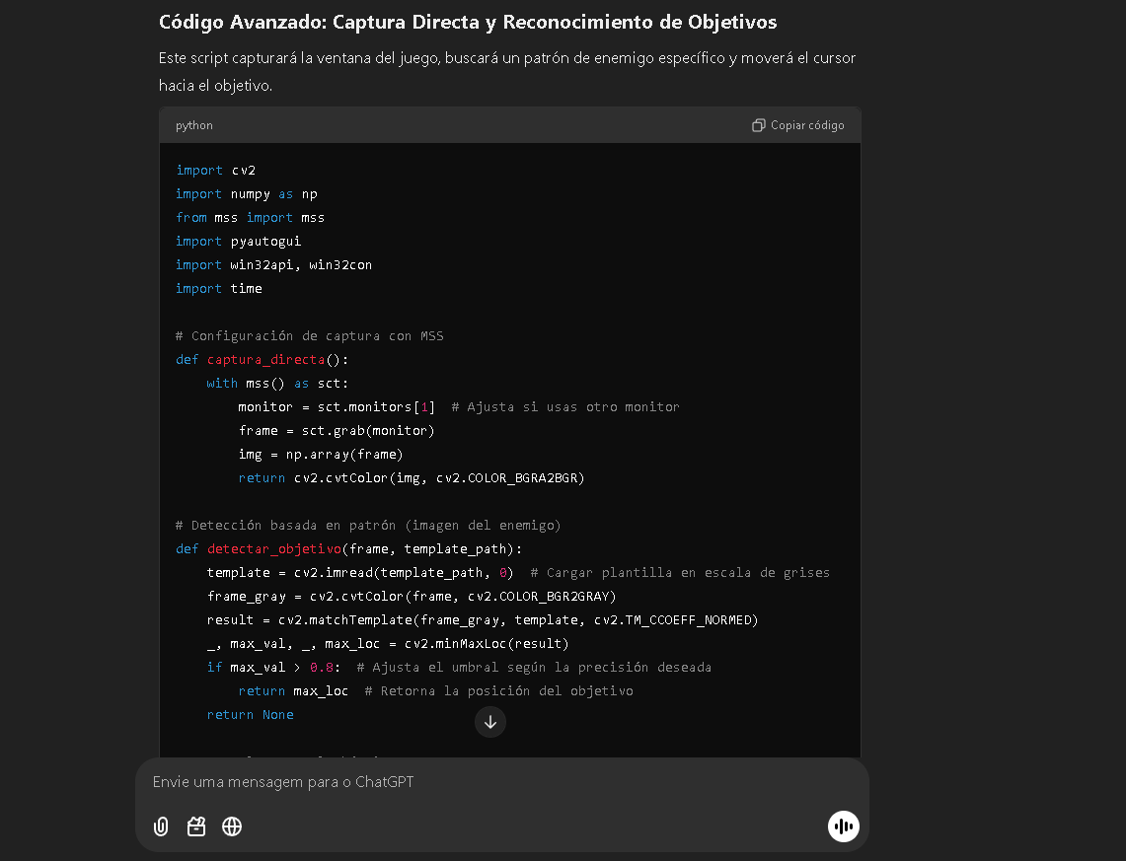1126x861 pixels.
Task: Click the paperclip attach file icon
Action: pos(161,826)
